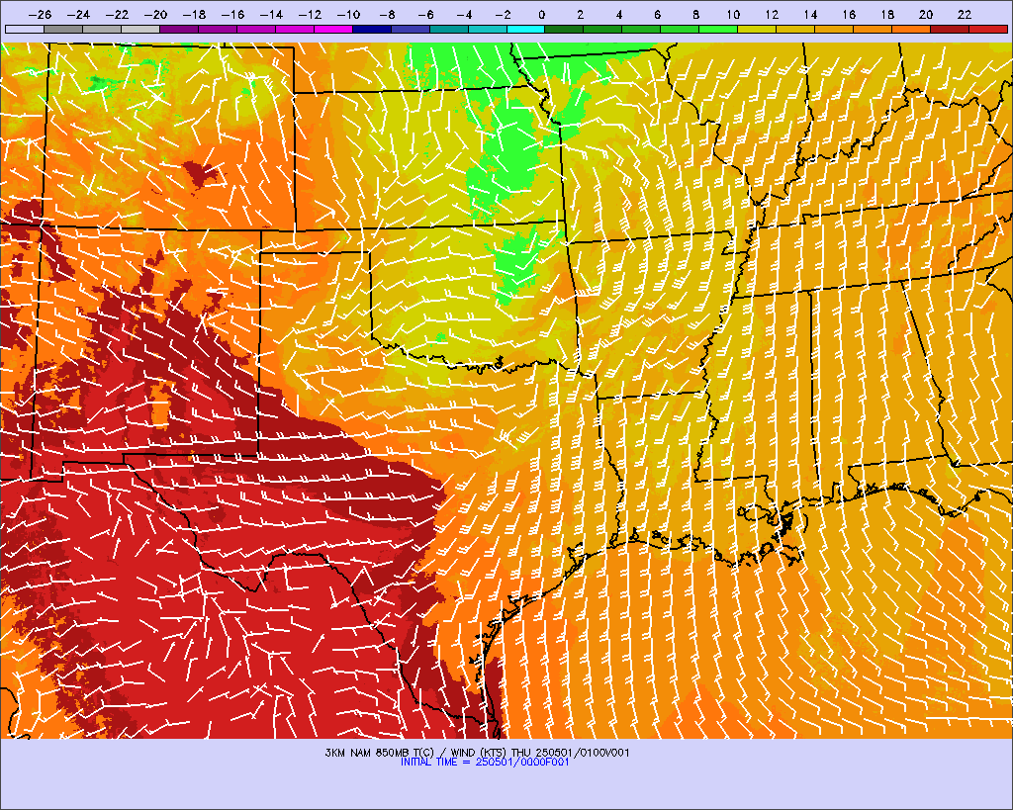Click the dark gray -26 to -24 legend swatch
This screenshot has width=1013, height=810.
point(63,29)
